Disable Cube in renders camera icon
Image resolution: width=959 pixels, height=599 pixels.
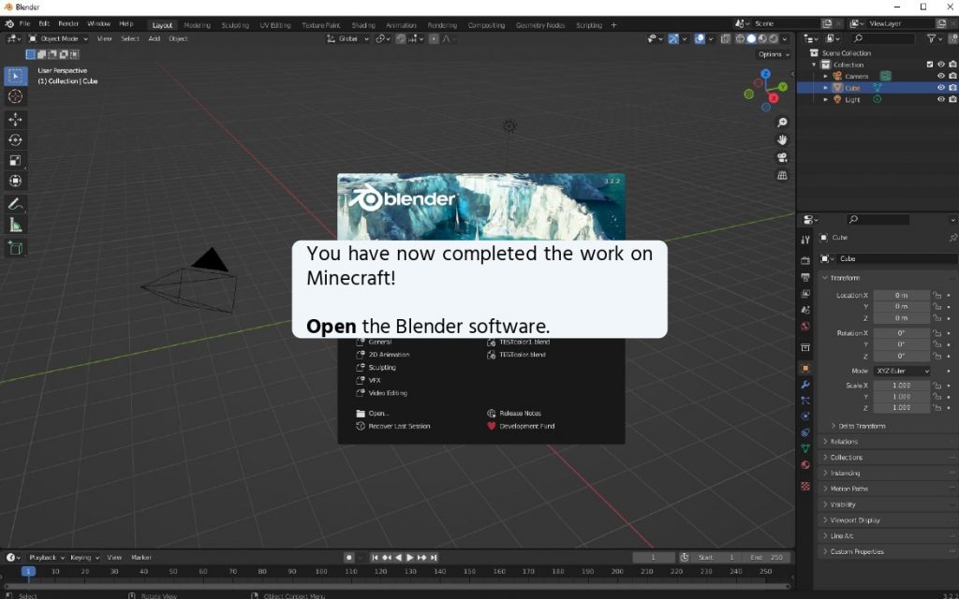952,88
